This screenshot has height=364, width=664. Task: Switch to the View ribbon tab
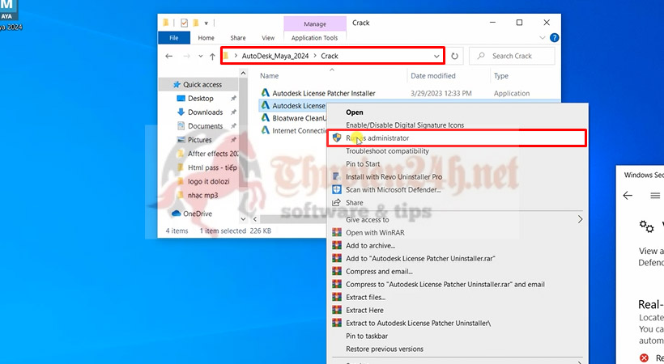268,38
